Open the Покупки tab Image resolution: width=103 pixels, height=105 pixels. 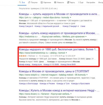coord(33,3)
